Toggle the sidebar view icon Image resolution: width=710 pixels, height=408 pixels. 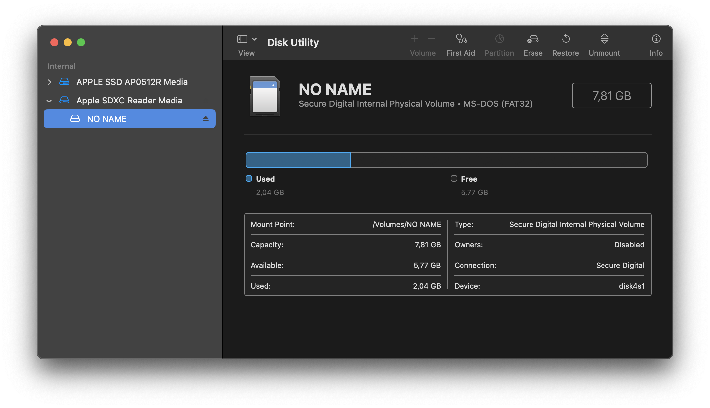(242, 39)
